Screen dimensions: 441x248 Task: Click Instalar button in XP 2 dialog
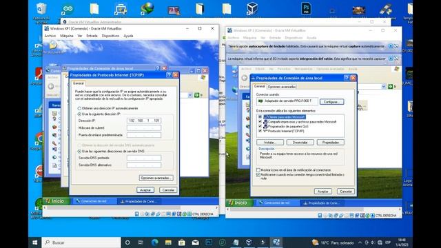point(270,143)
